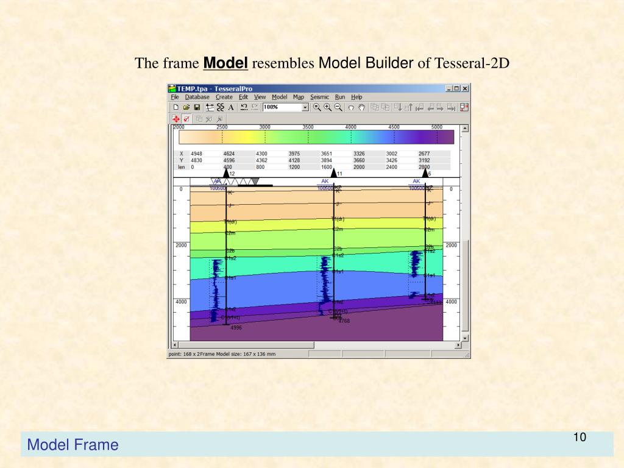Click the vertical scrollbar thumb
The image size is (624, 468).
[465, 285]
